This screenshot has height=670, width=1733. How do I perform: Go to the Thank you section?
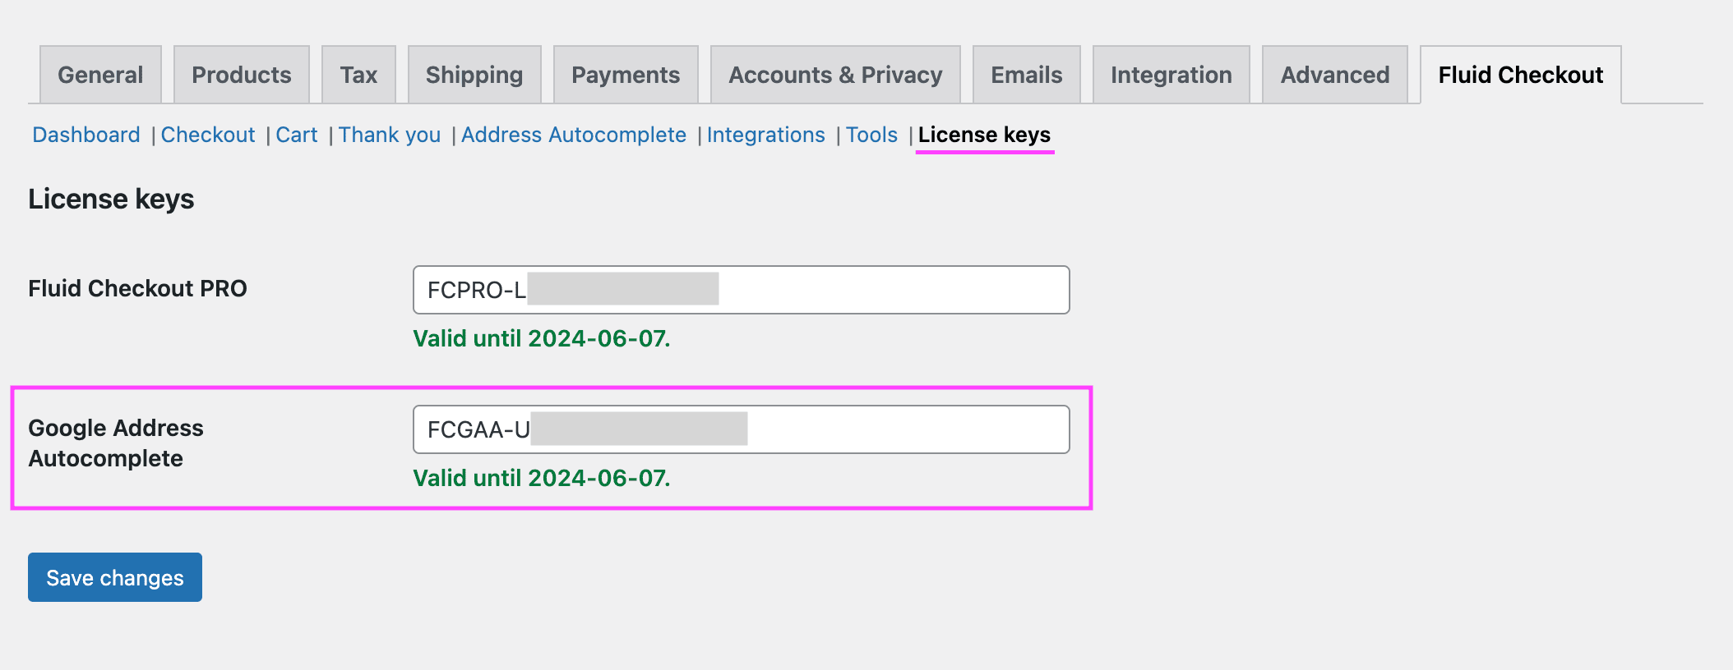tap(390, 135)
